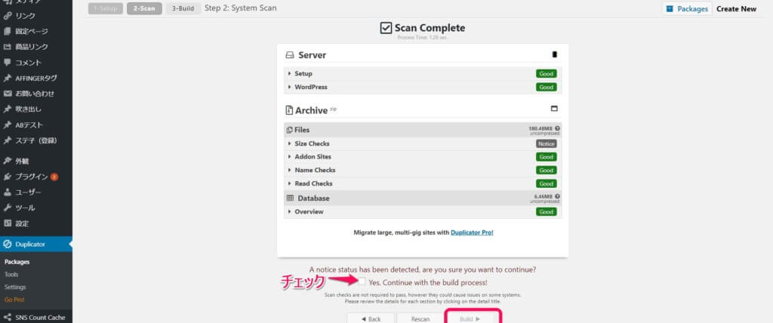Viewport: 773px width, 323px height.
Task: Expand the Size Checks row
Action: (x=423, y=143)
